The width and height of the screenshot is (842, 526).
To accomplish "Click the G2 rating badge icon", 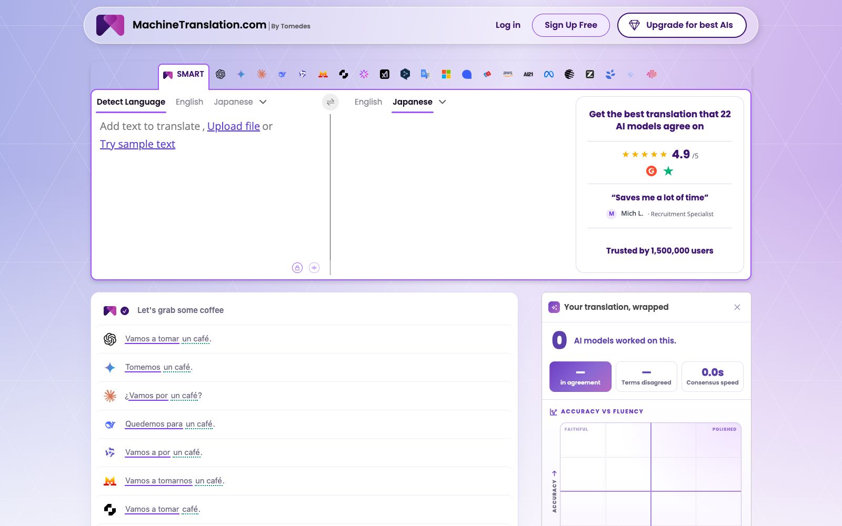I will [651, 171].
